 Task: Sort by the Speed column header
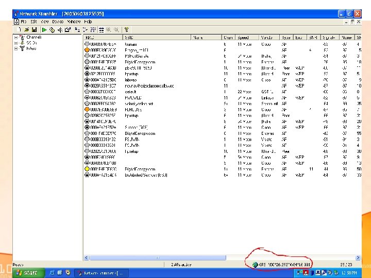tap(247, 38)
